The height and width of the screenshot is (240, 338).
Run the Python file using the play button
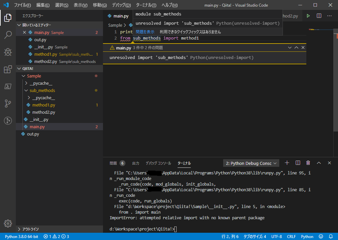click(308, 15)
